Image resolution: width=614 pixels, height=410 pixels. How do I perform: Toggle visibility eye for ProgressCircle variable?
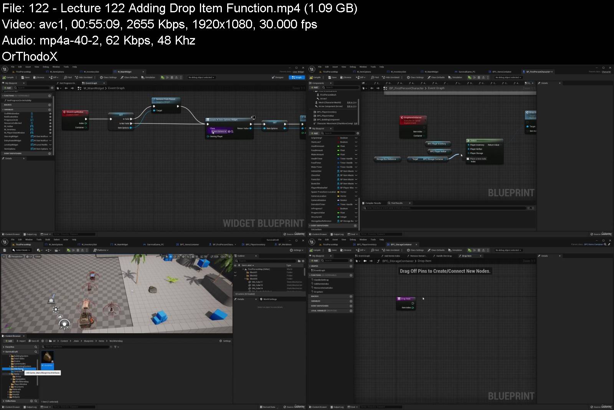[x=50, y=120]
